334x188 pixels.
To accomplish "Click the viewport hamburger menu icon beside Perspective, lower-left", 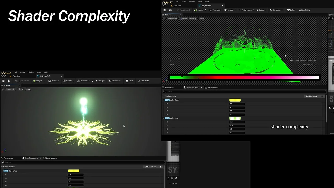I will point(3,89).
